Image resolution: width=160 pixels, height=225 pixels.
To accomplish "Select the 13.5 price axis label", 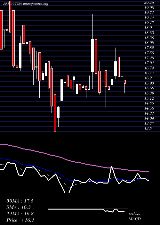I will point(148,129).
